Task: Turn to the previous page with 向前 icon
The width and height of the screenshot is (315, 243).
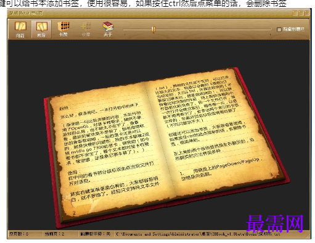Action: (x=20, y=29)
